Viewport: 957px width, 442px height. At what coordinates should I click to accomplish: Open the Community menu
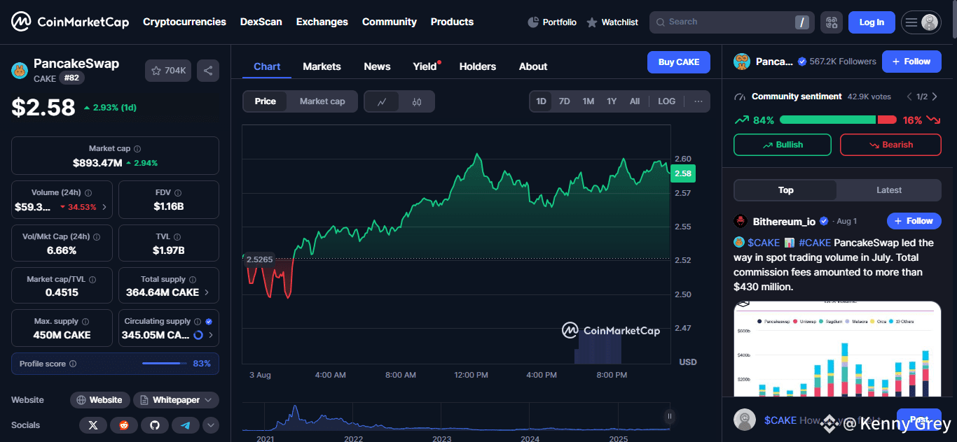(390, 22)
